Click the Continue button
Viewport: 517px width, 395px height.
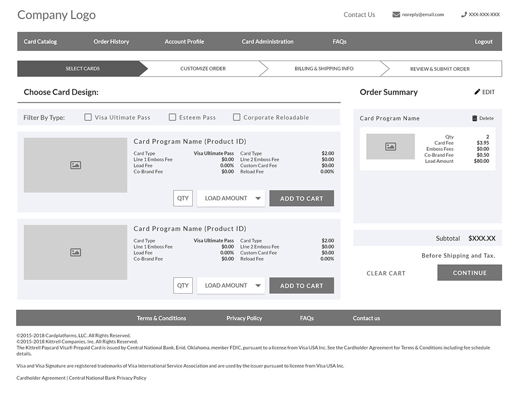(470, 273)
